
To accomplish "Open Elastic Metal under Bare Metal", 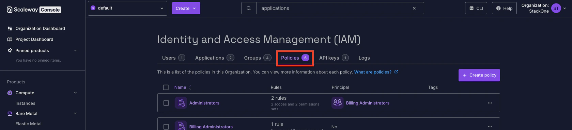I will (28, 124).
